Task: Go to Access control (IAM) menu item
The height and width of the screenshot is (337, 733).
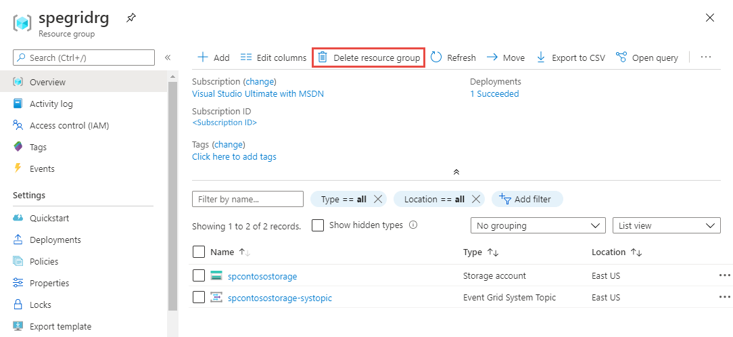Action: (69, 125)
